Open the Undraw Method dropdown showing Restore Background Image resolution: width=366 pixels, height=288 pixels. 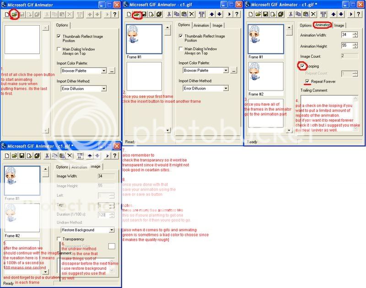coord(112,230)
